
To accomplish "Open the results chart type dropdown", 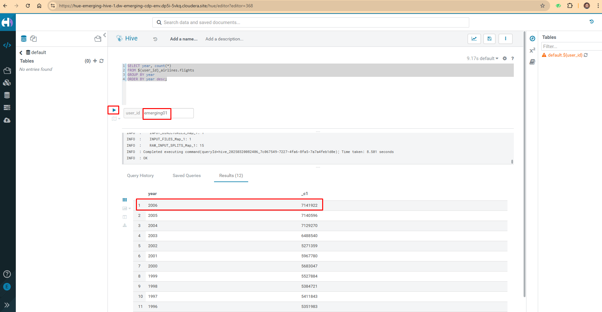I will click(x=126, y=208).
